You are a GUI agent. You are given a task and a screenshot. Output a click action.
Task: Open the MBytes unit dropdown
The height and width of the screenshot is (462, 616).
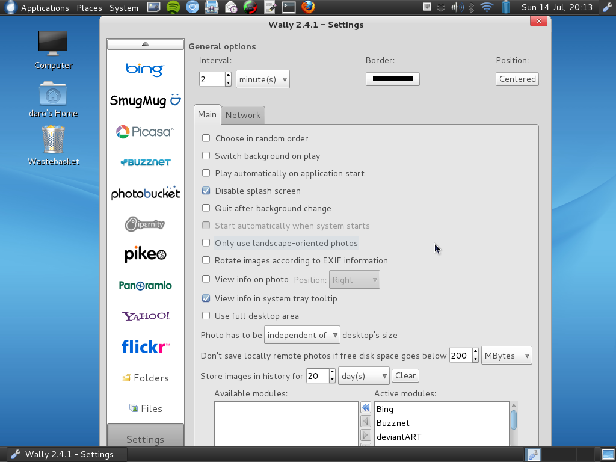coord(507,356)
